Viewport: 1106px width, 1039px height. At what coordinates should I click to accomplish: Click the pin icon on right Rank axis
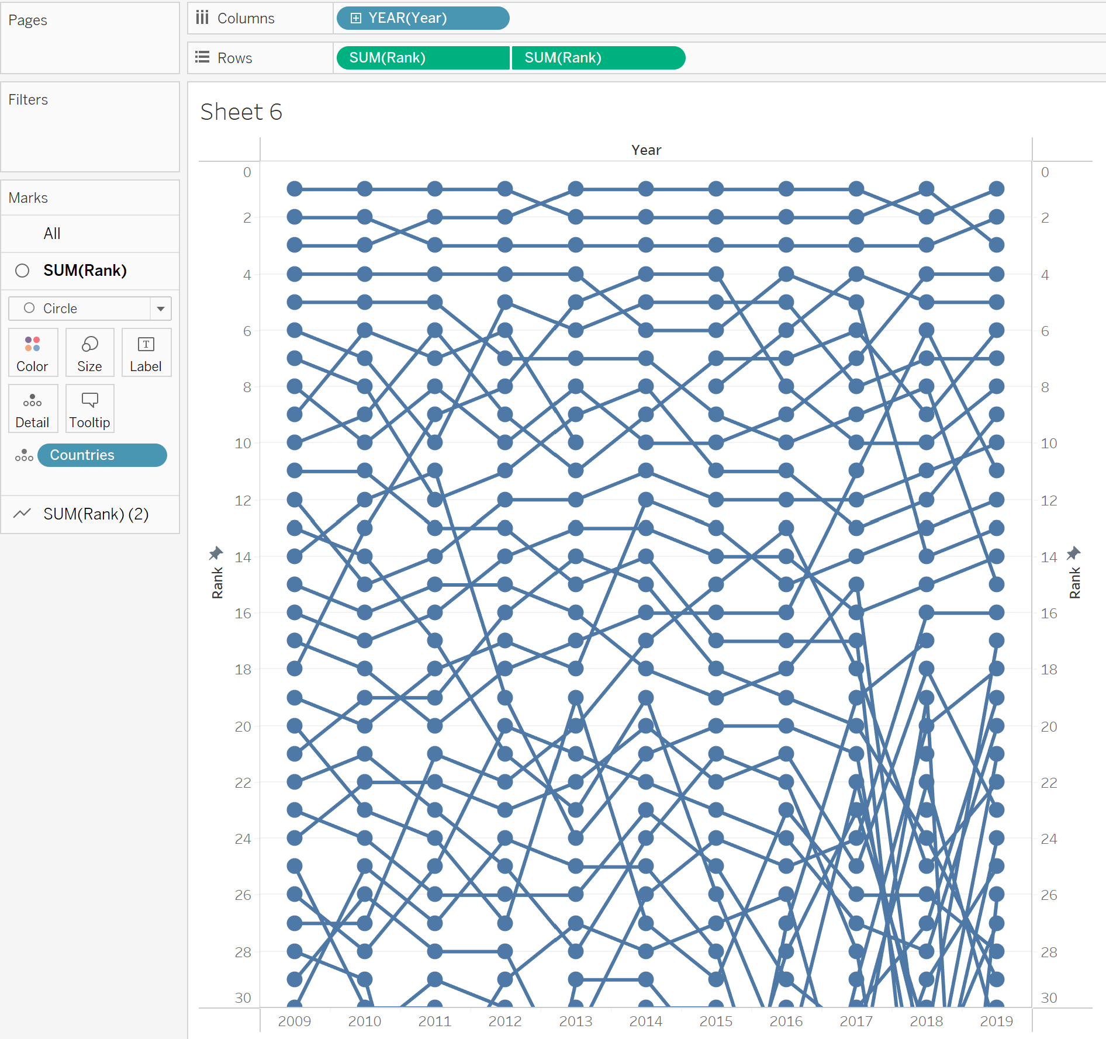[1074, 553]
